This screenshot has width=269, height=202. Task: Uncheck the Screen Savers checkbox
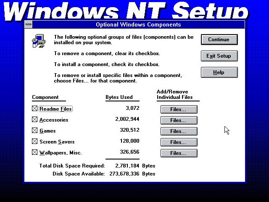[34, 141]
